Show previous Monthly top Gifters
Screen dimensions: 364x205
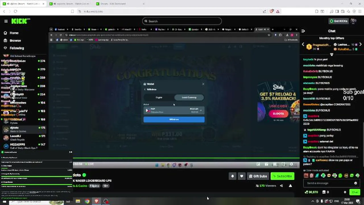coord(303,45)
